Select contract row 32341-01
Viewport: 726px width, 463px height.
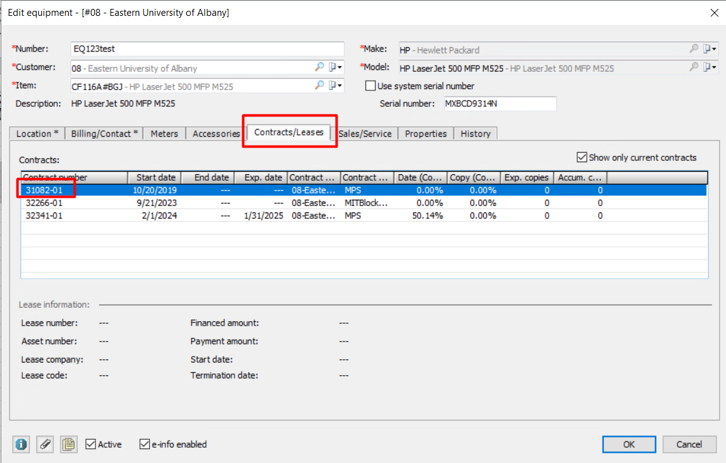pyautogui.click(x=364, y=216)
